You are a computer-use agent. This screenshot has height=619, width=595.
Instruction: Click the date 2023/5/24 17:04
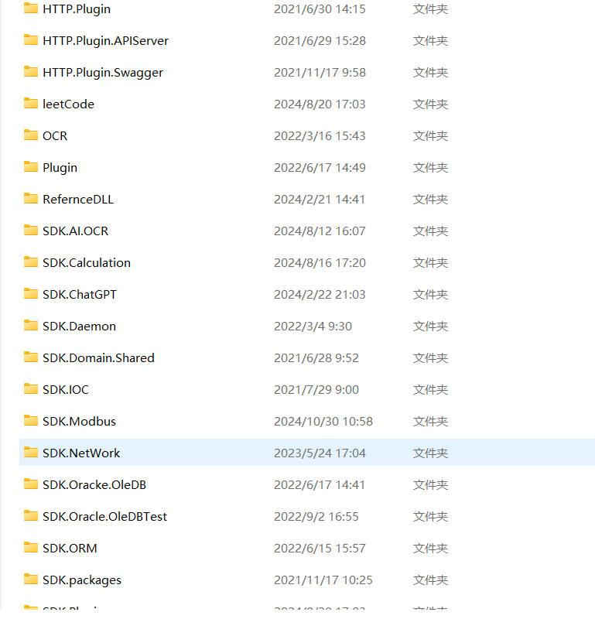[320, 453]
